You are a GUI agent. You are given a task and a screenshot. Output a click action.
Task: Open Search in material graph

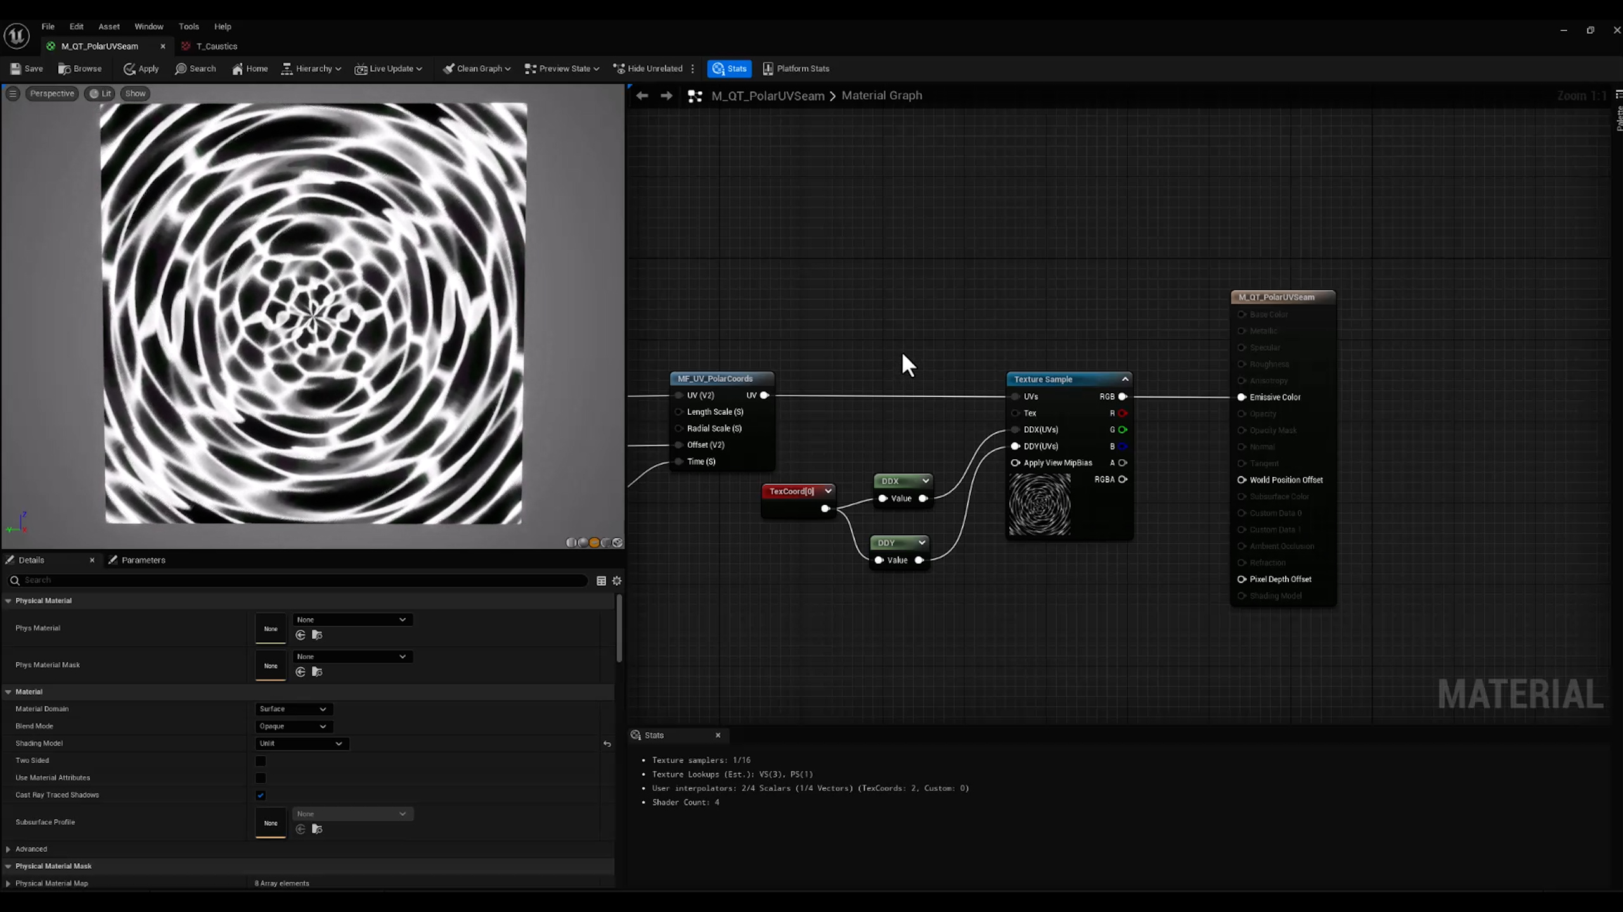tap(195, 68)
